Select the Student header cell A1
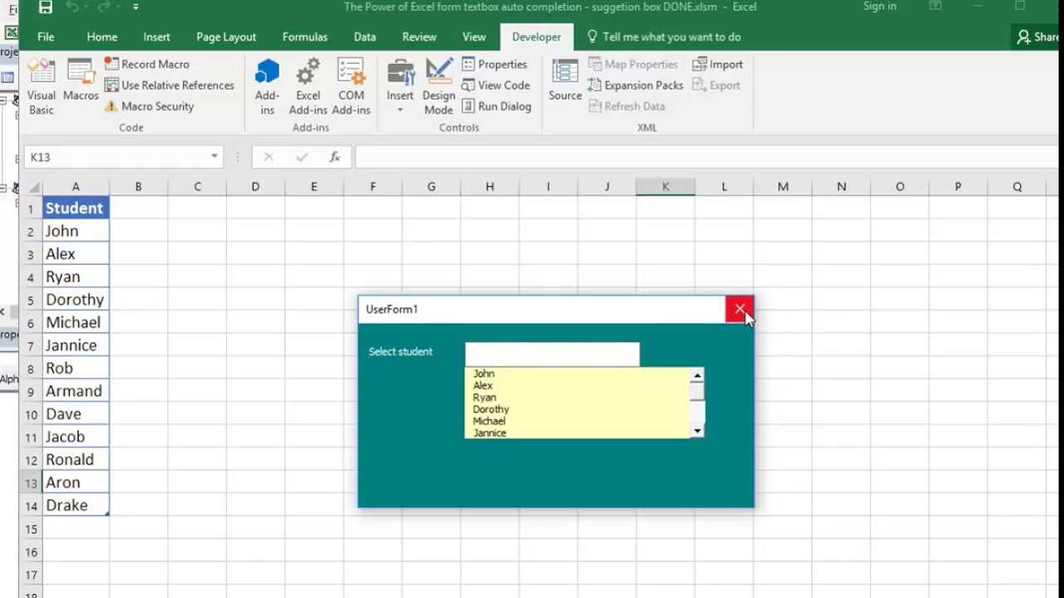 (76, 208)
